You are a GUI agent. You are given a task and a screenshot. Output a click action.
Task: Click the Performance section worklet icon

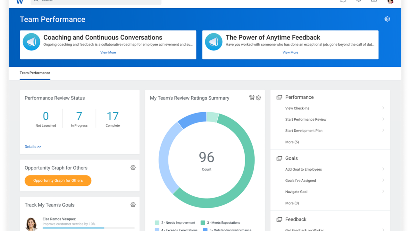pos(279,97)
